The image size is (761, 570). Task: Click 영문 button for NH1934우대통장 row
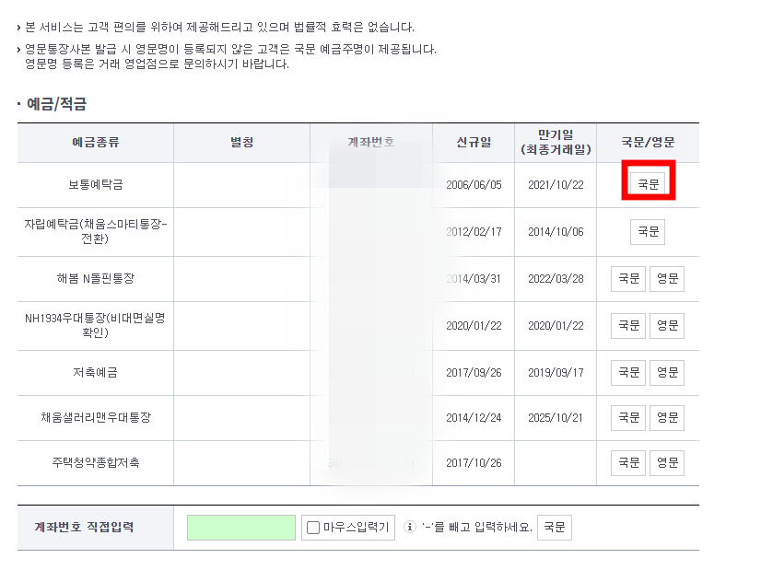coord(667,325)
